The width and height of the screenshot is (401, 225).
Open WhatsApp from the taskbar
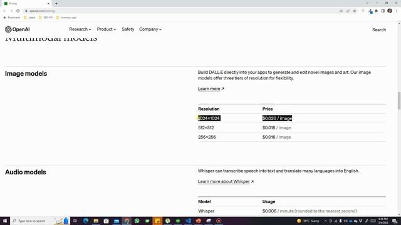(137, 221)
